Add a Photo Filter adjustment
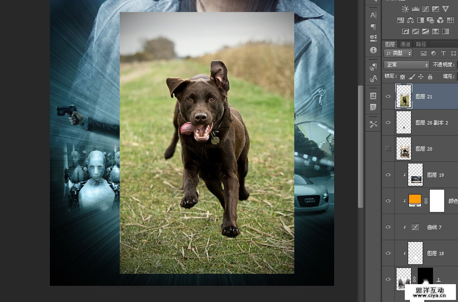The height and width of the screenshot is (302, 458). point(431,20)
